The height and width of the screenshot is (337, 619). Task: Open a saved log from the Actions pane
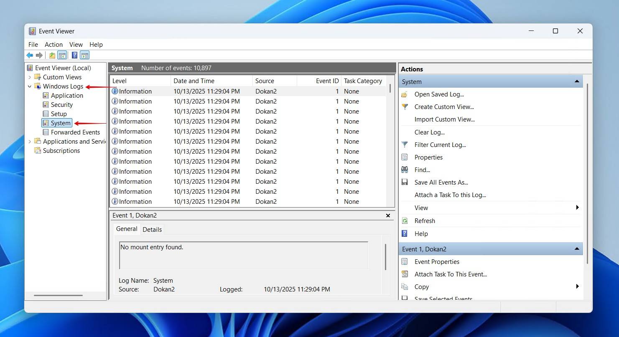404,94
